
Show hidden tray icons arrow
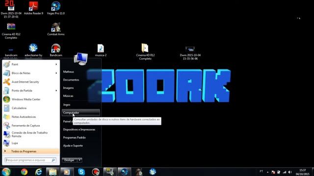267,172
